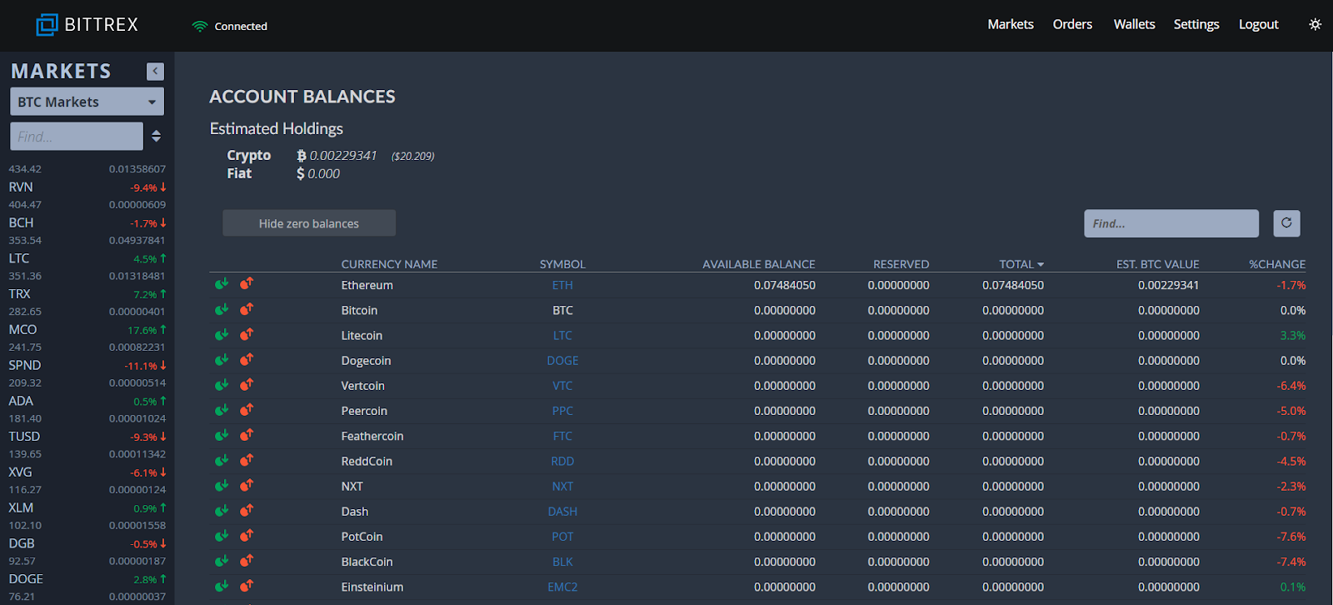Click the green deposit icon for Feathercoin

[222, 435]
